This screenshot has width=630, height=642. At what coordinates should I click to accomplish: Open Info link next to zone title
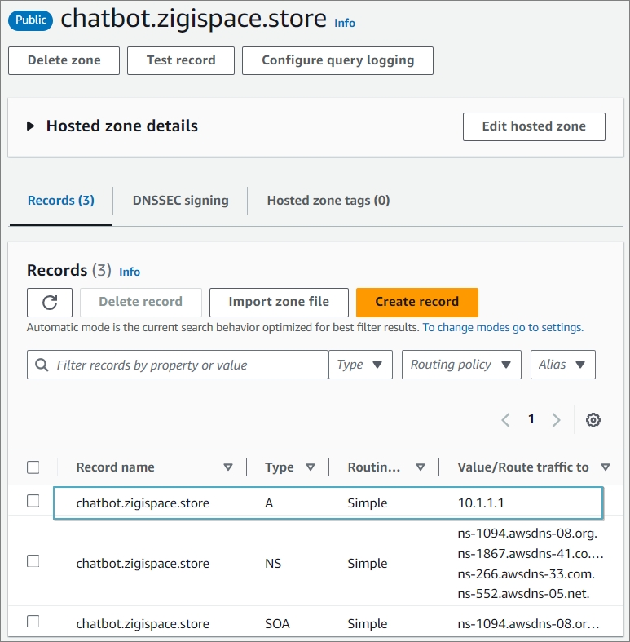click(345, 24)
